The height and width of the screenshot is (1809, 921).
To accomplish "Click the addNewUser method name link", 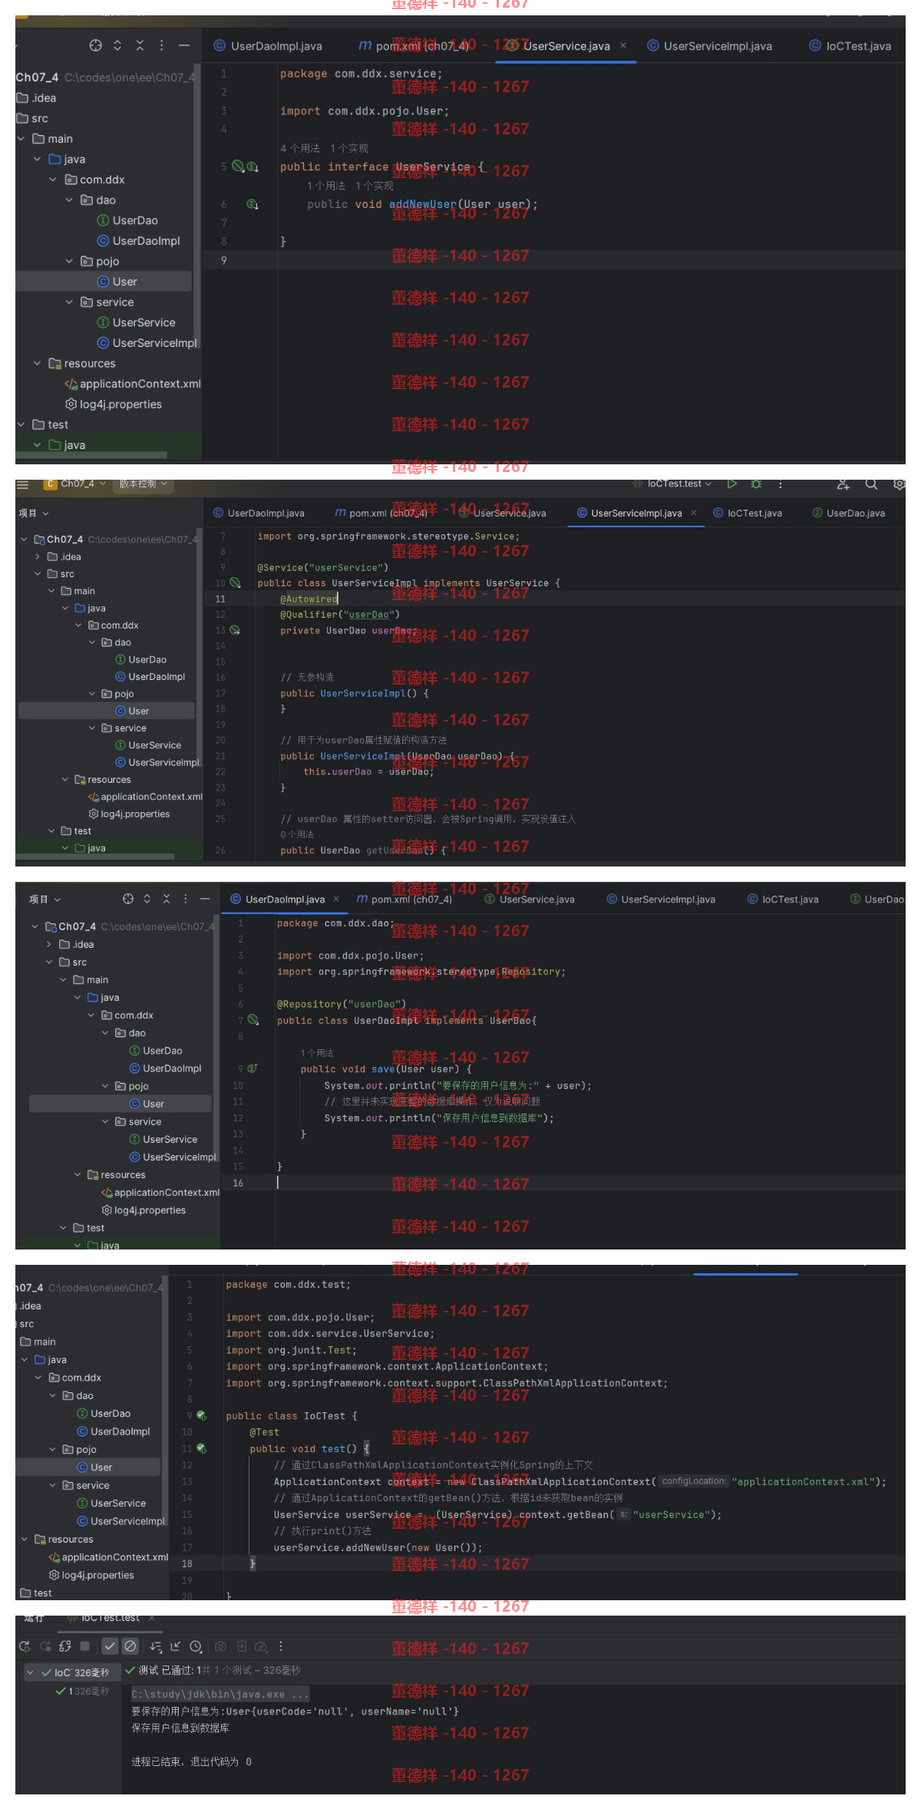I will pos(423,204).
